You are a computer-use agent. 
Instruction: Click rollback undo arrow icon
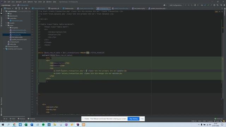tap(218, 5)
